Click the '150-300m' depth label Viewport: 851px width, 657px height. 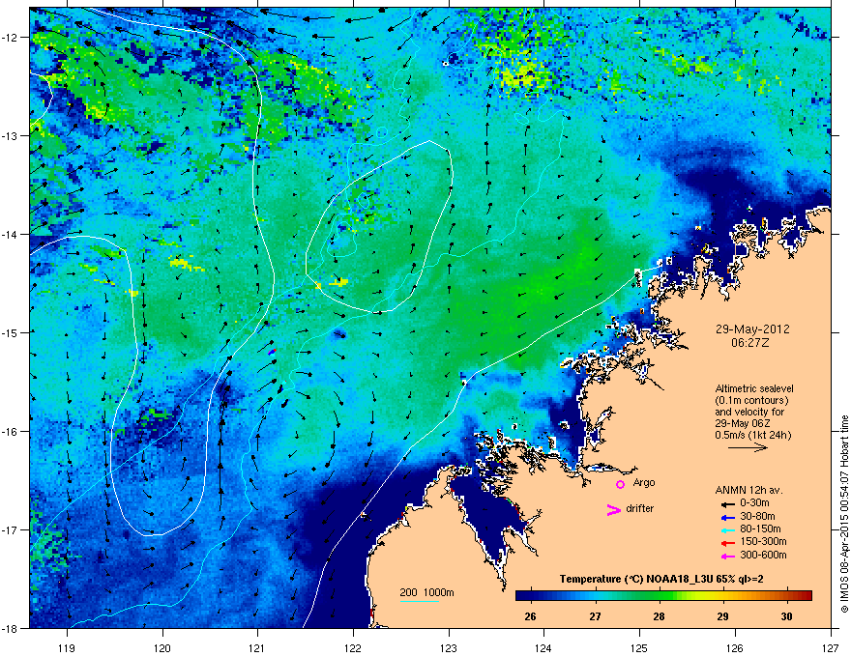coord(763,541)
